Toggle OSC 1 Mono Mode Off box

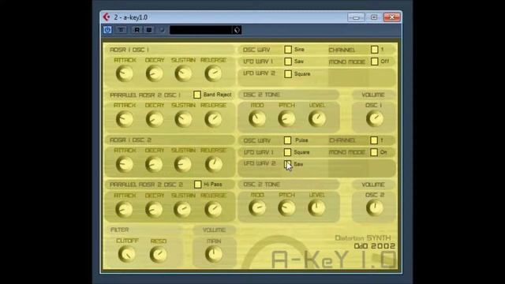[374, 62]
